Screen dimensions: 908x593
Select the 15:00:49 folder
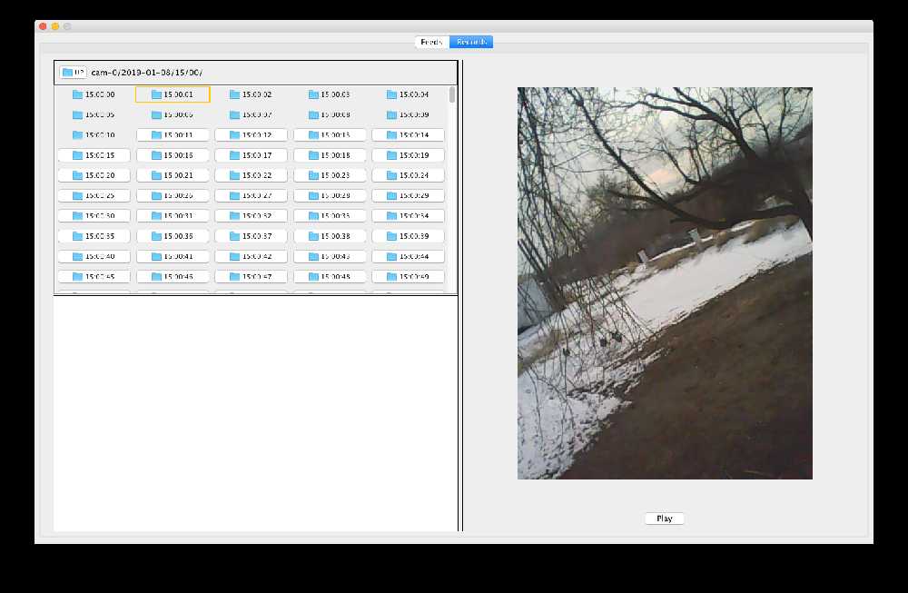(408, 276)
